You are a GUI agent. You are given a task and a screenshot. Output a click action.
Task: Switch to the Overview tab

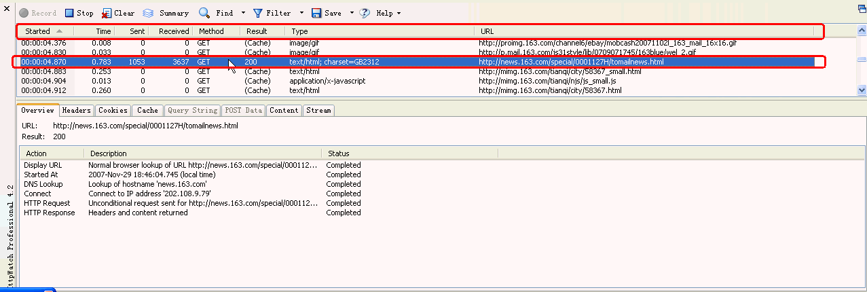[38, 110]
